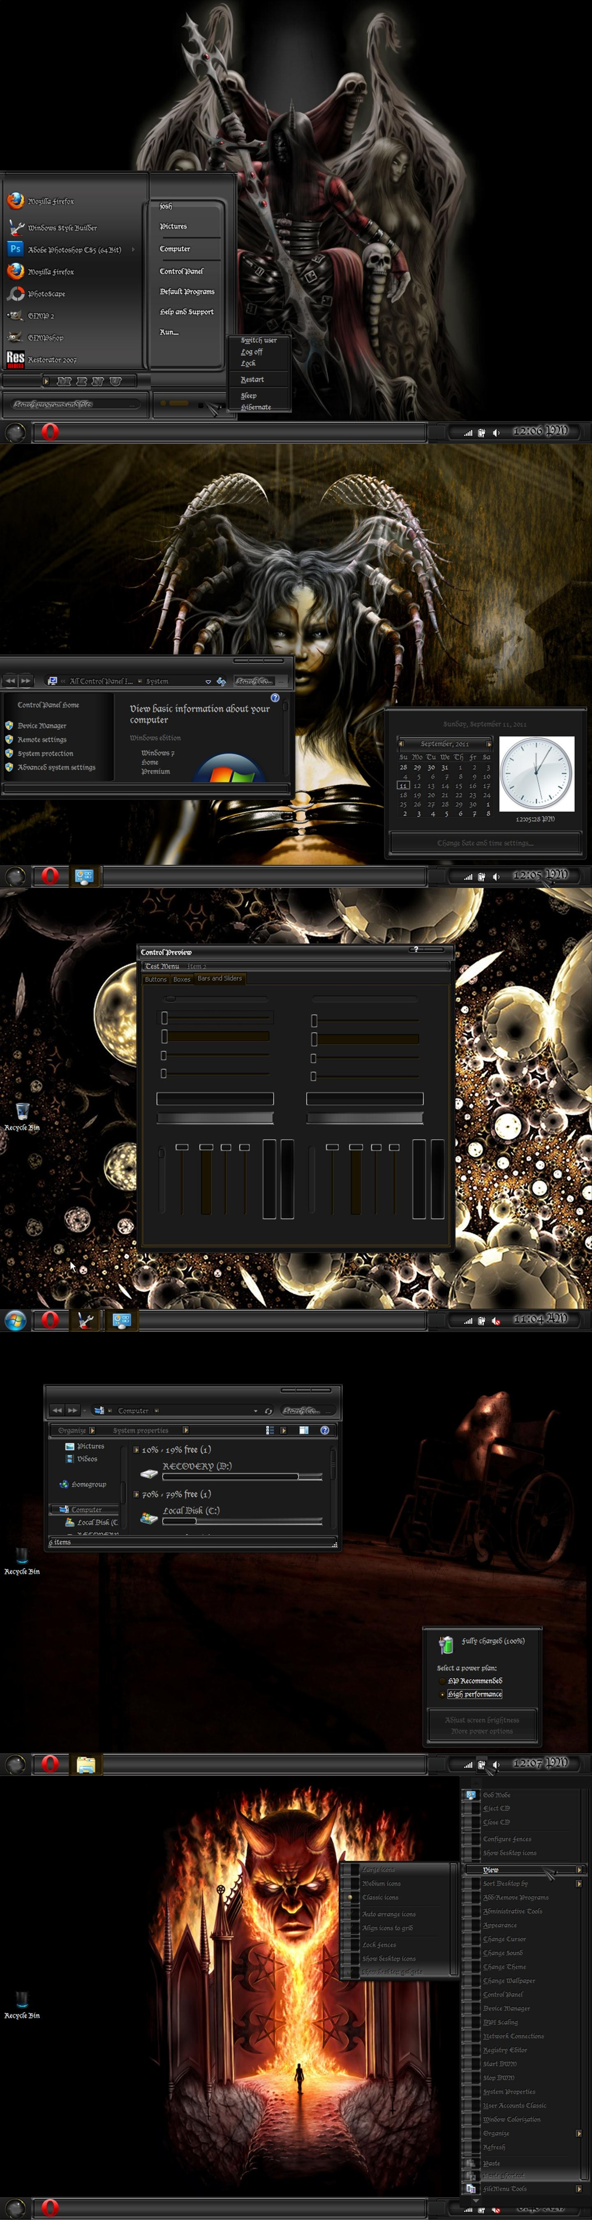Image resolution: width=592 pixels, height=2220 pixels.
Task: Open Remote settings in System window
Action: 42,740
